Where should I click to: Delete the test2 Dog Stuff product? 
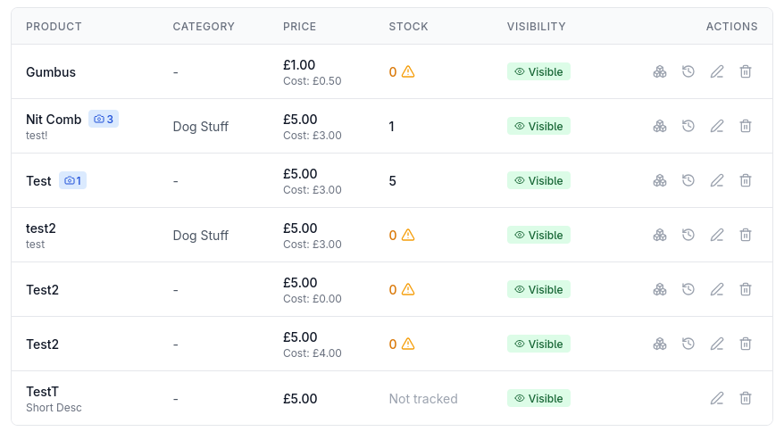746,235
